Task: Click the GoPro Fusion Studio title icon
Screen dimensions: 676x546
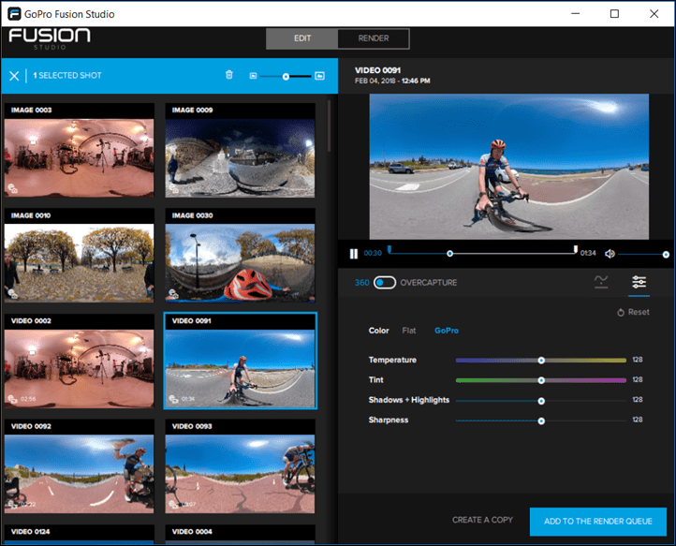Action: pos(14,14)
